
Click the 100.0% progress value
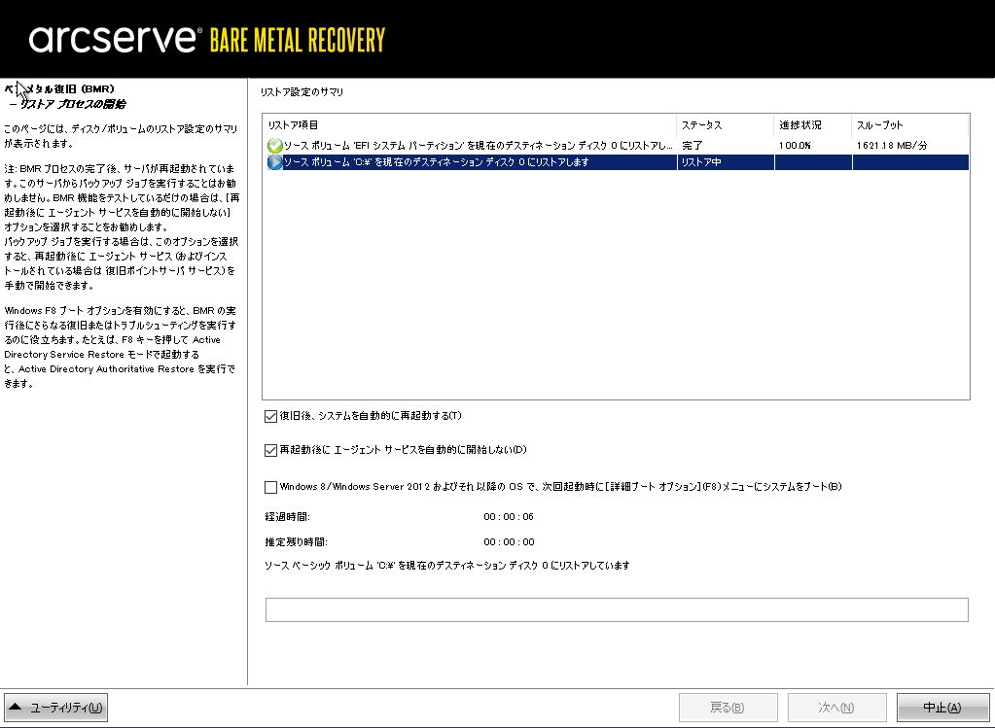pyautogui.click(x=795, y=146)
